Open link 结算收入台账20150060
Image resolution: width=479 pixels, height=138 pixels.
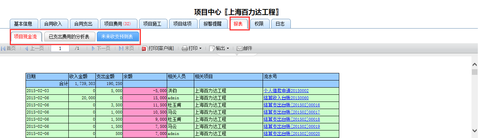coord(286,98)
